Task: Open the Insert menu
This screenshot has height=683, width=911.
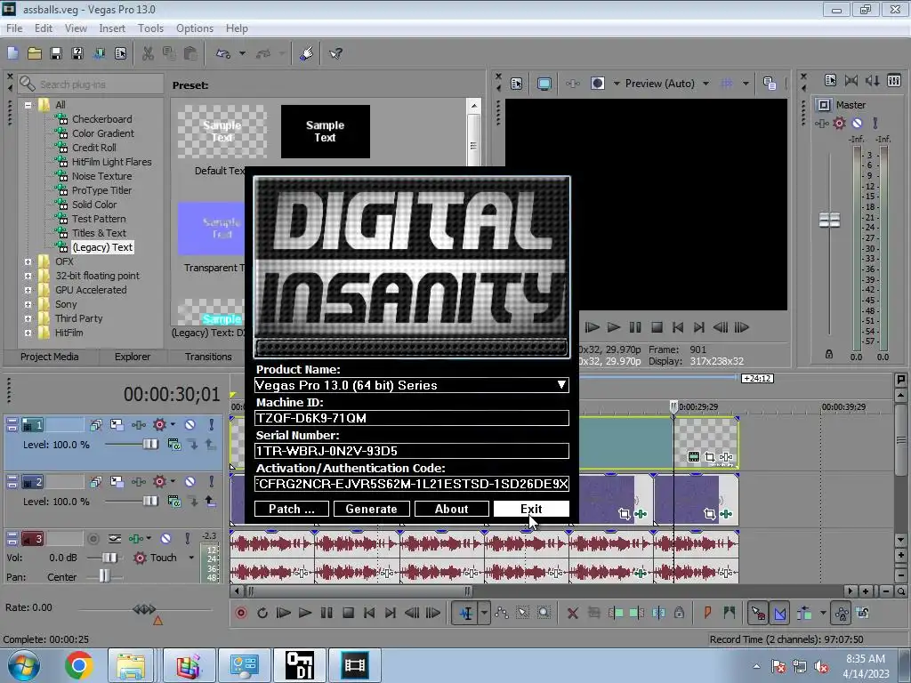Action: click(111, 28)
